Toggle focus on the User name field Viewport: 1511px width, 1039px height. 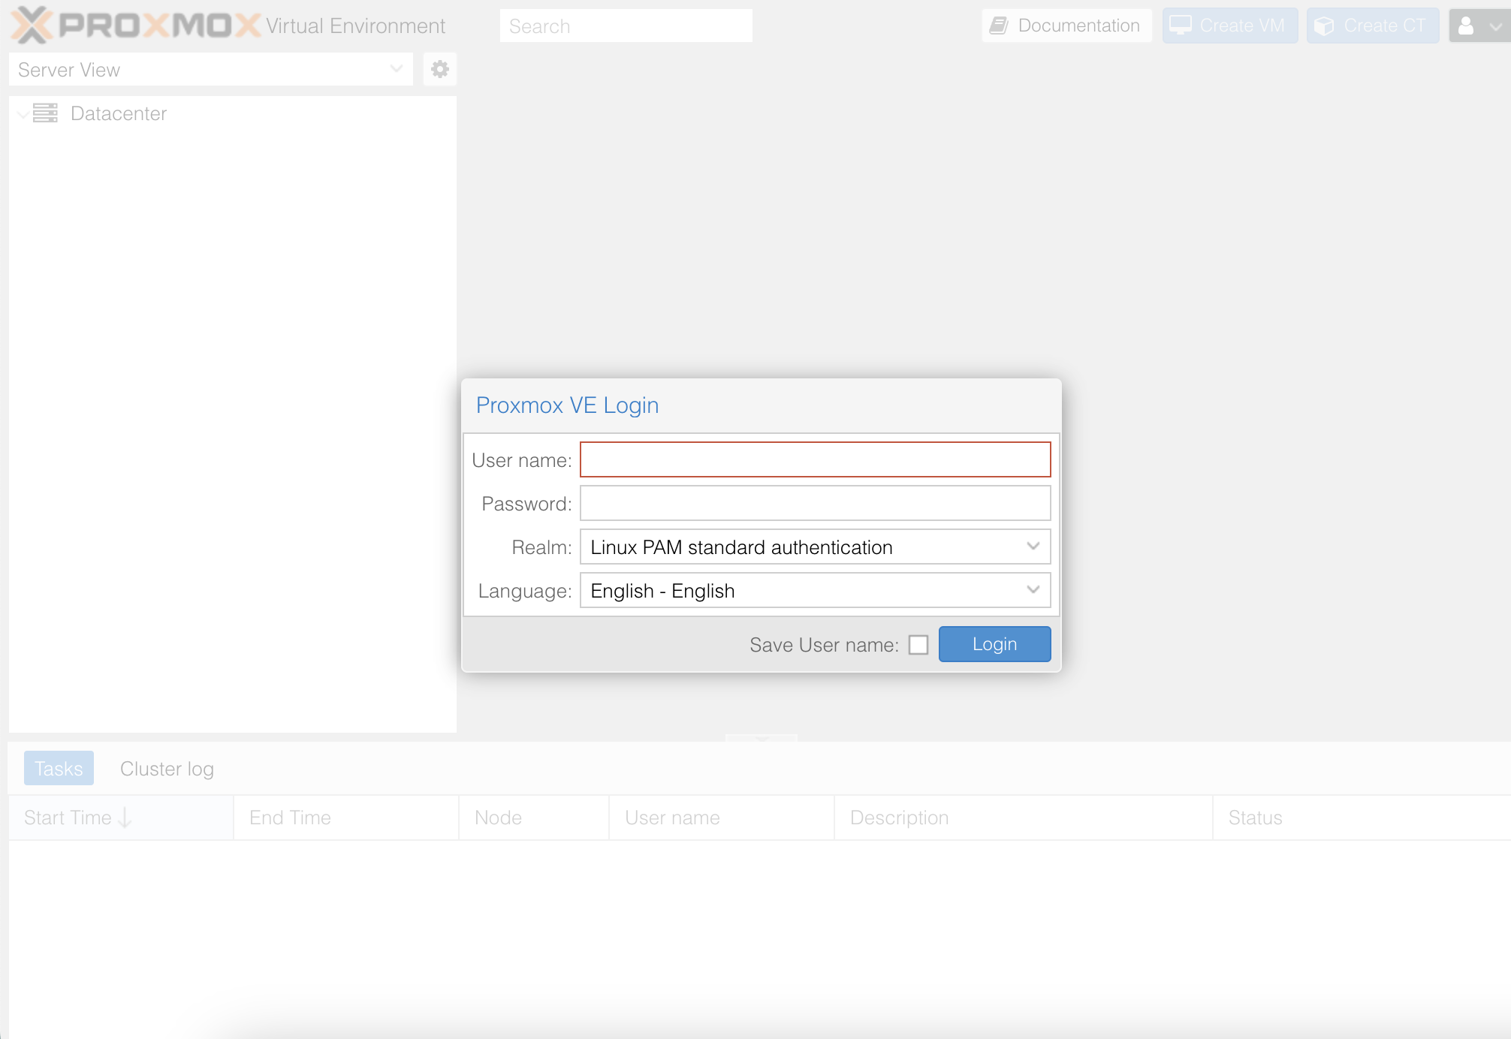(x=815, y=459)
